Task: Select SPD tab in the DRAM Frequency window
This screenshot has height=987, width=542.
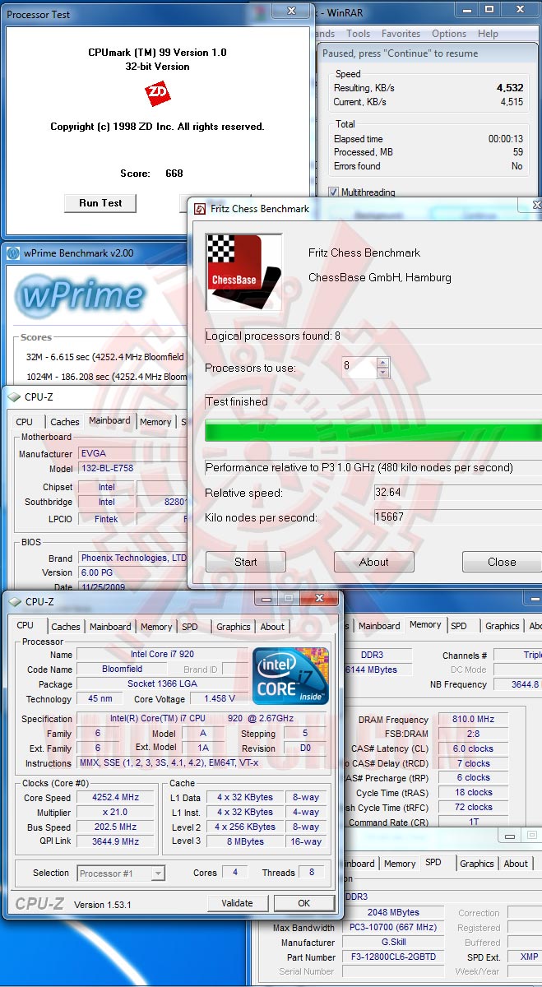Action: [459, 626]
